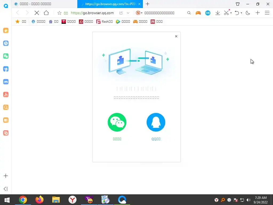Open the hamburger main menu

pos(267,13)
